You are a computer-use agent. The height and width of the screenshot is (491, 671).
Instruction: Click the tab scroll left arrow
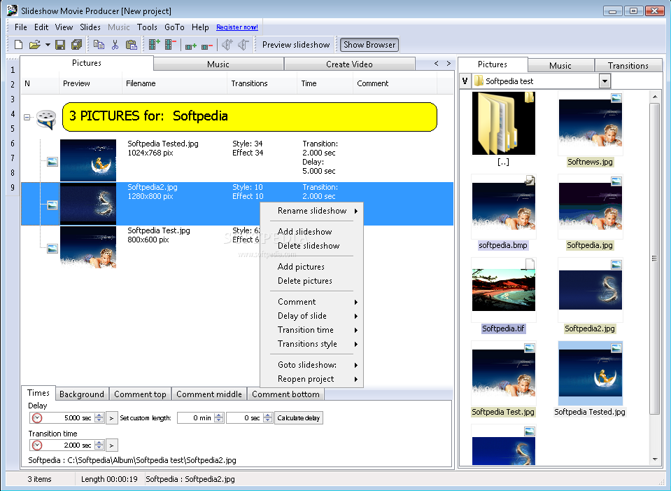436,64
